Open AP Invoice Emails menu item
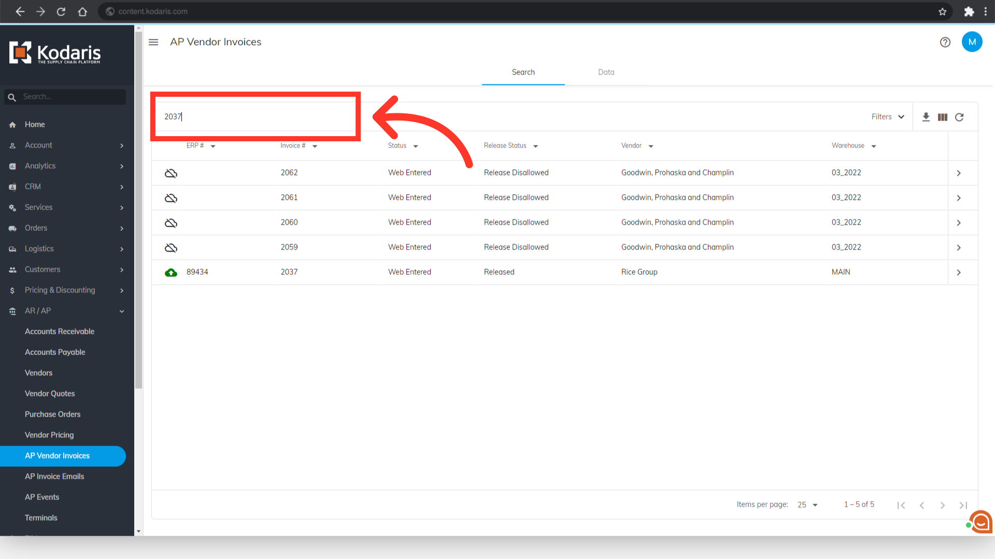This screenshot has height=559, width=995. pos(54,476)
